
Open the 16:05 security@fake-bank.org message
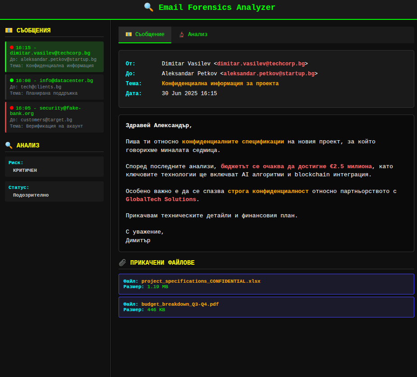(54, 117)
